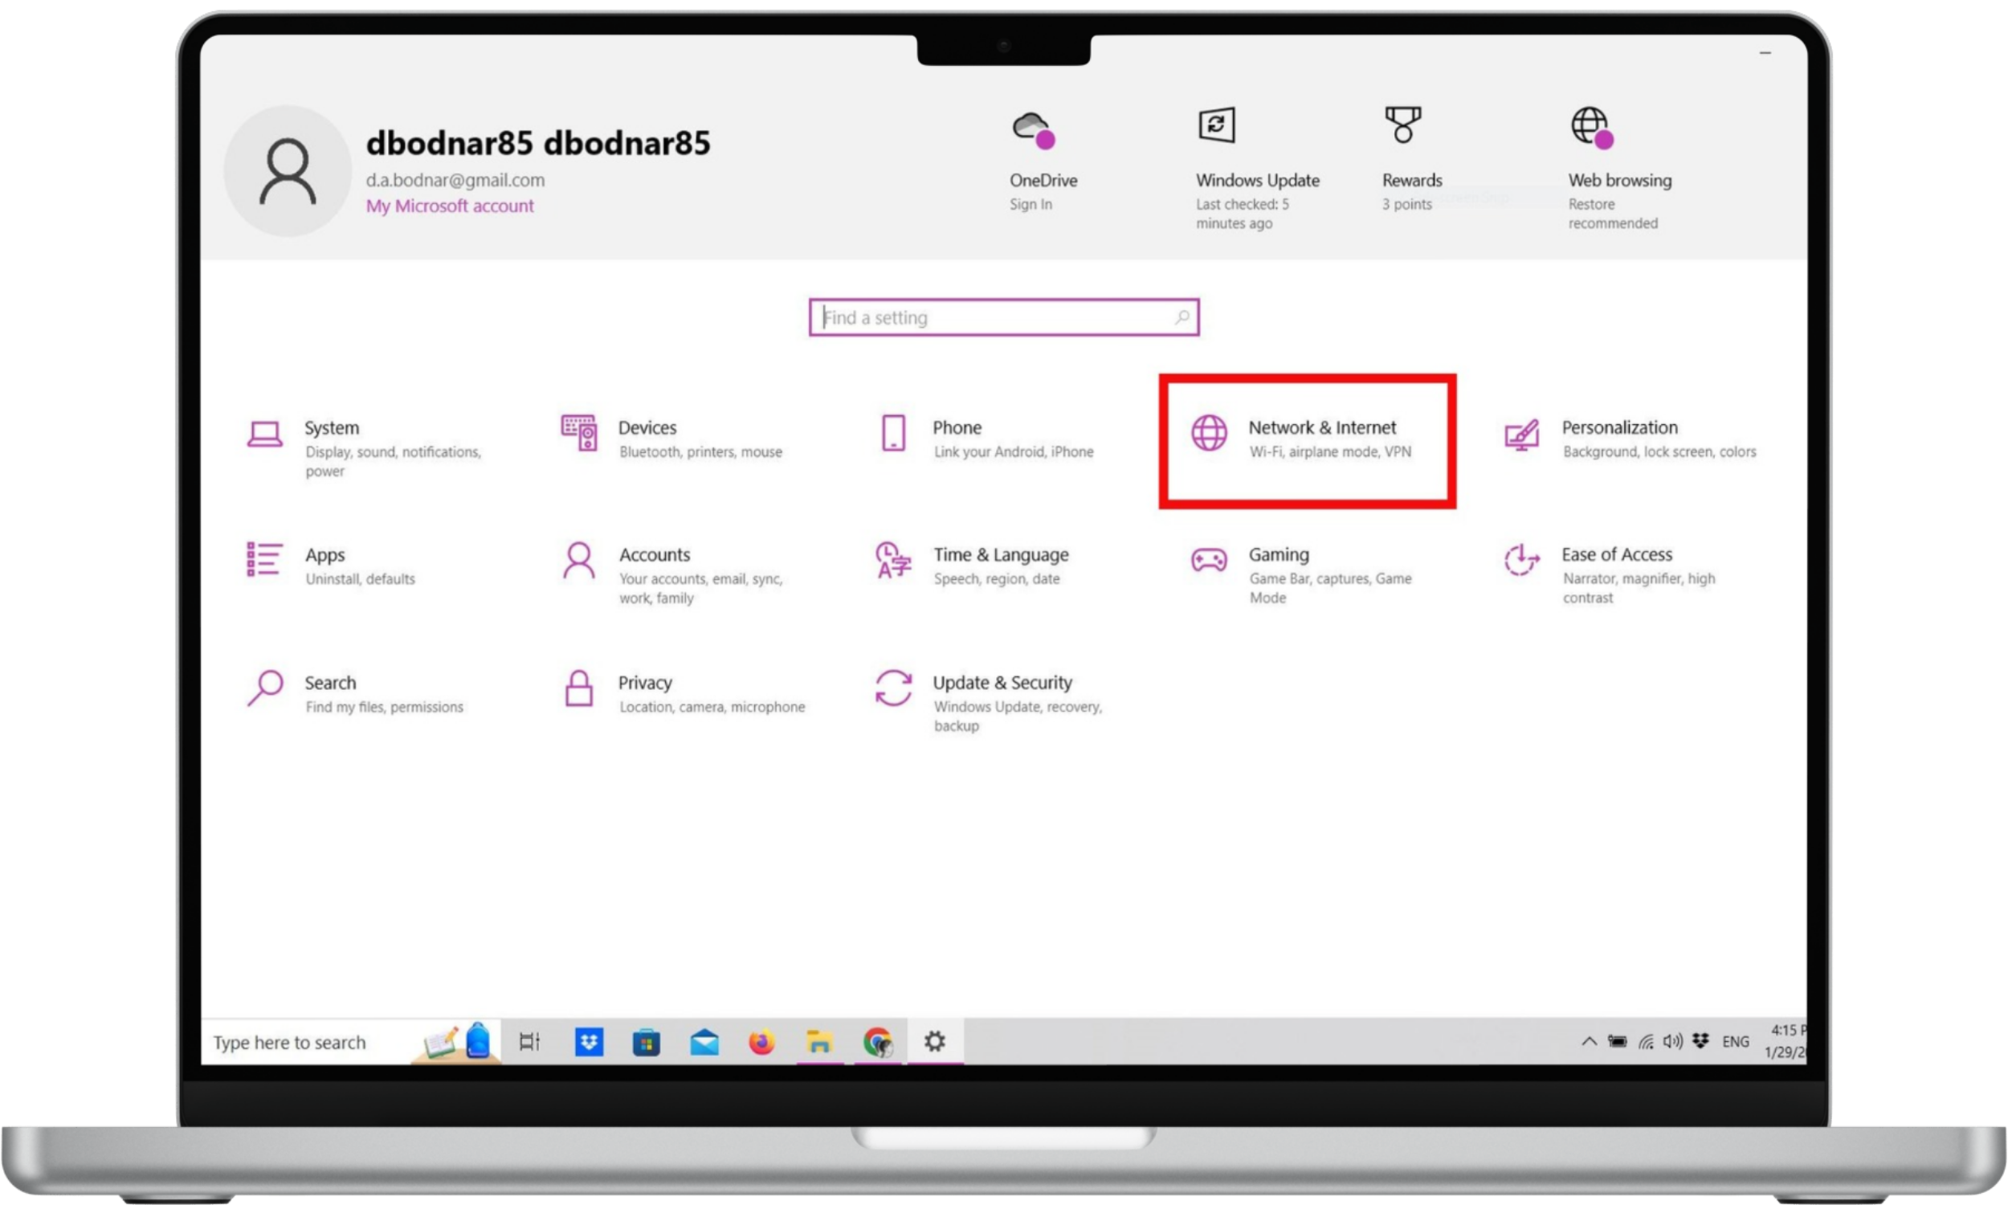2008x1205 pixels.
Task: Open Firefox from the taskbar
Action: pos(761,1042)
